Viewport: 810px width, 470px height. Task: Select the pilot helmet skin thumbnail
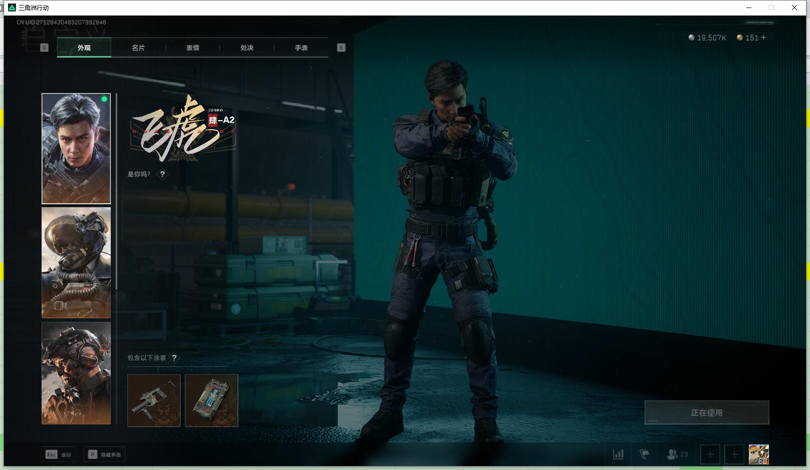[x=76, y=263]
